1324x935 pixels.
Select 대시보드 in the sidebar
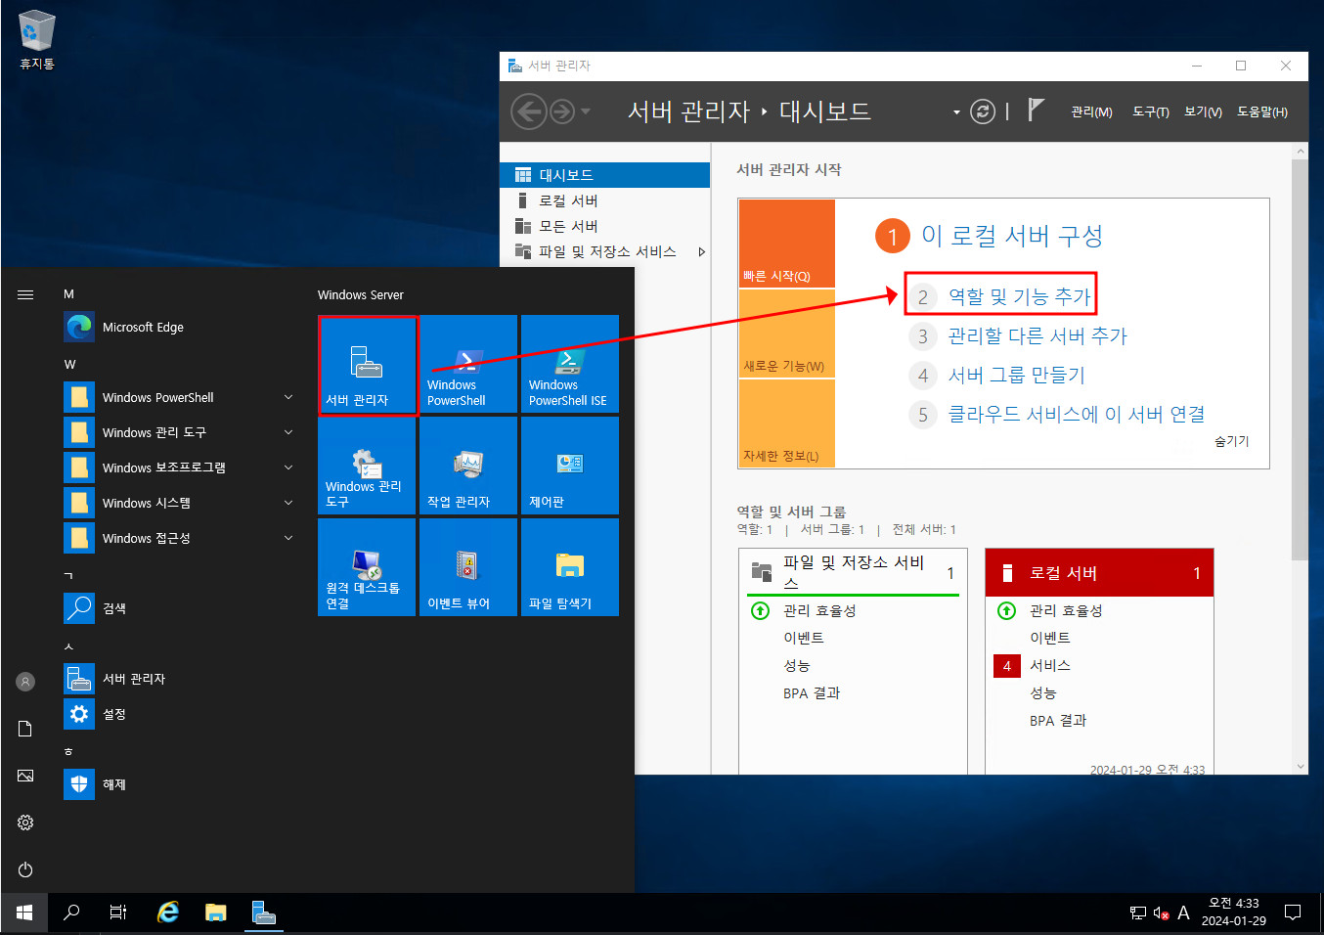[x=604, y=175]
